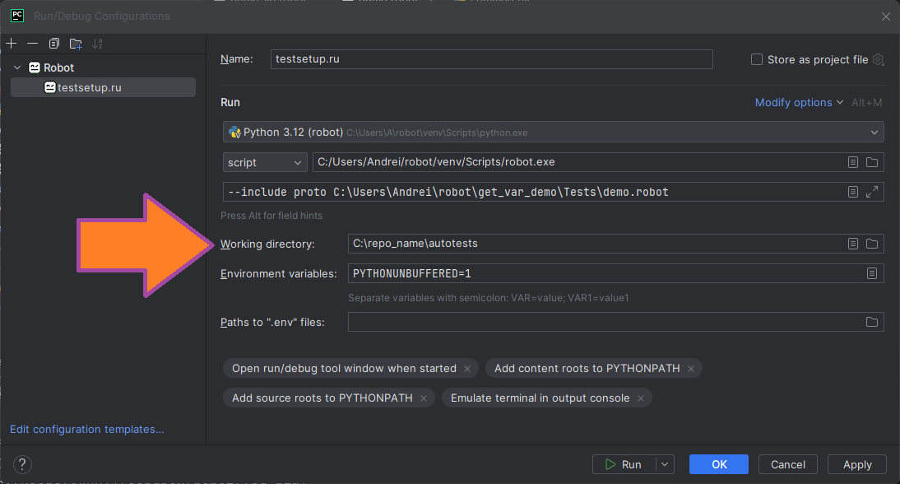The width and height of the screenshot is (900, 484).
Task: Open the Run button dropdown arrow
Action: (665, 464)
